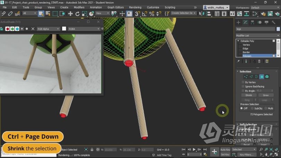281x158 pixels.
Task: Open the RGB Alpha dropdown in ActiveShade
Action: (48, 29)
